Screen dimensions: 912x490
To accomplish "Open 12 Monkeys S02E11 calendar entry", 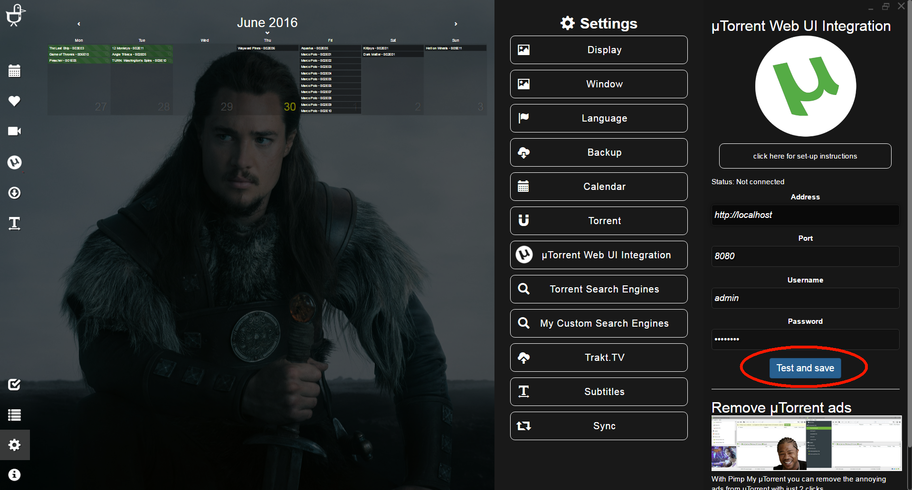I will 142,48.
